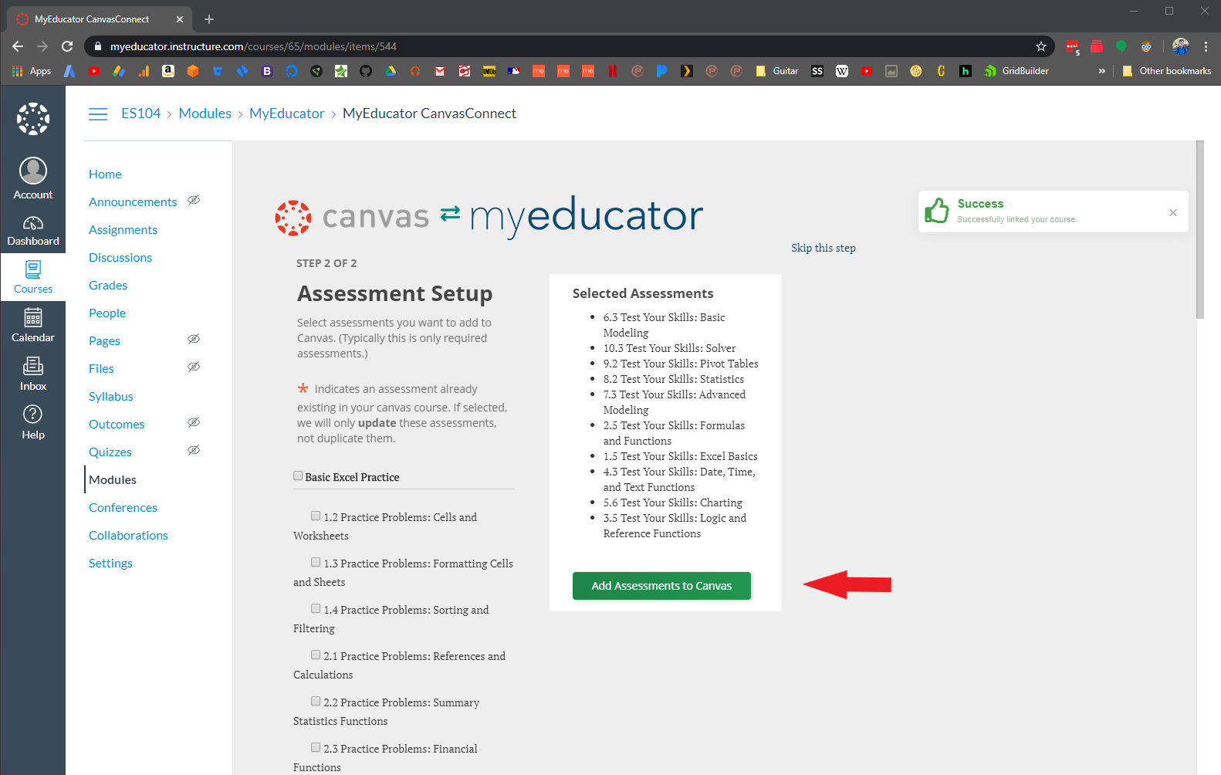Go to Dashboard in global navigation
This screenshot has width=1221, height=775.
coord(33,230)
